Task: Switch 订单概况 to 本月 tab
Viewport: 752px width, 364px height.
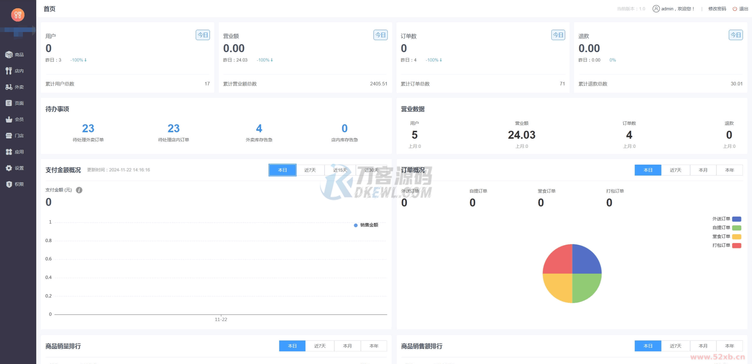Action: (703, 170)
